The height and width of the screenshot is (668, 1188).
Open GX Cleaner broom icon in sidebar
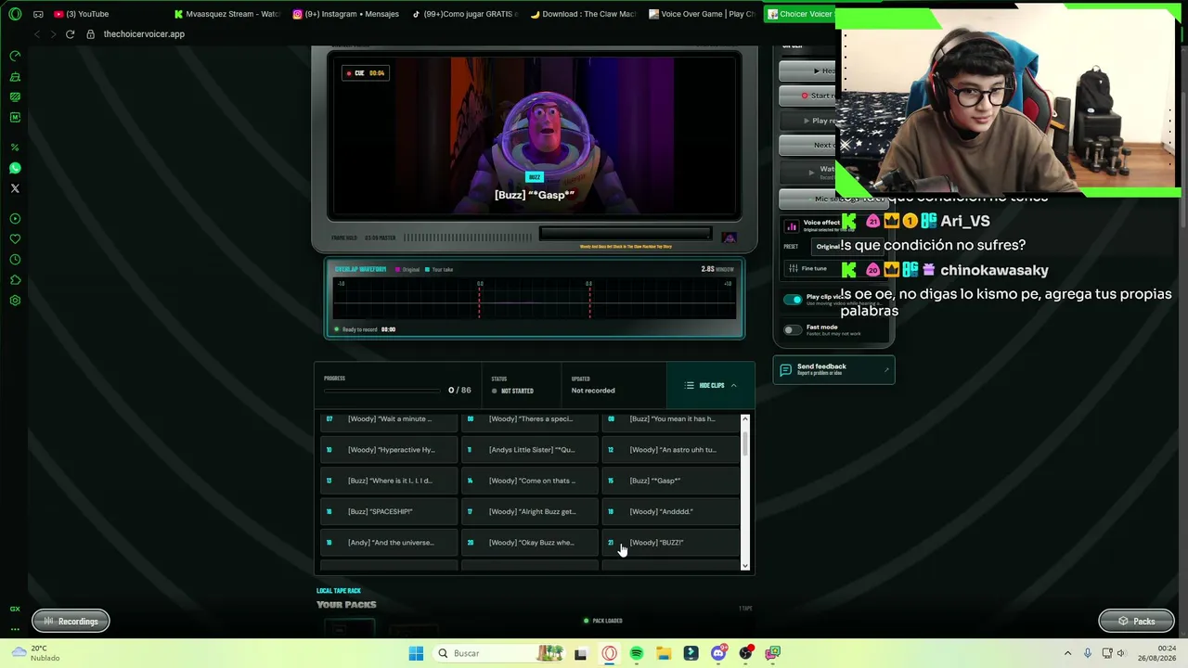pos(15,76)
